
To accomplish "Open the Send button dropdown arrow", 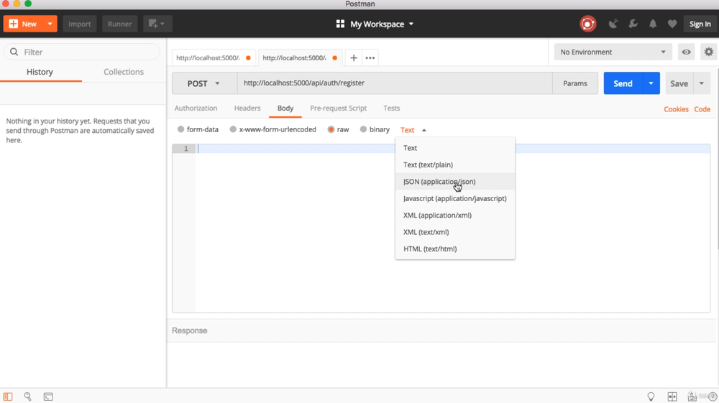I will (651, 83).
